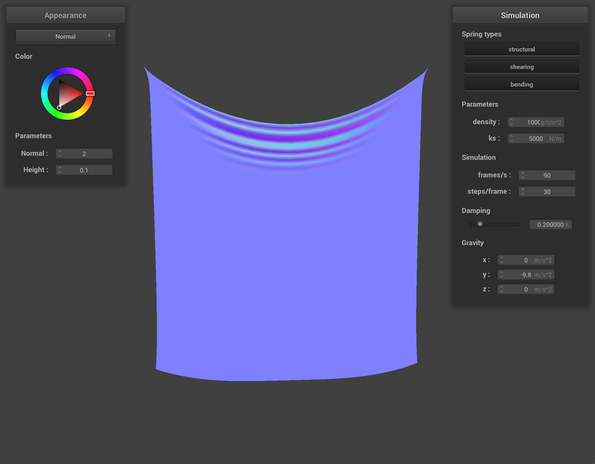The image size is (595, 464).
Task: Click the damping slider handle
Action: coord(480,224)
